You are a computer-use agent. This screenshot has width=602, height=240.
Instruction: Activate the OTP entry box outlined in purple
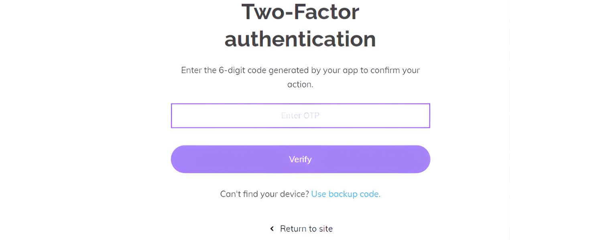coord(300,116)
